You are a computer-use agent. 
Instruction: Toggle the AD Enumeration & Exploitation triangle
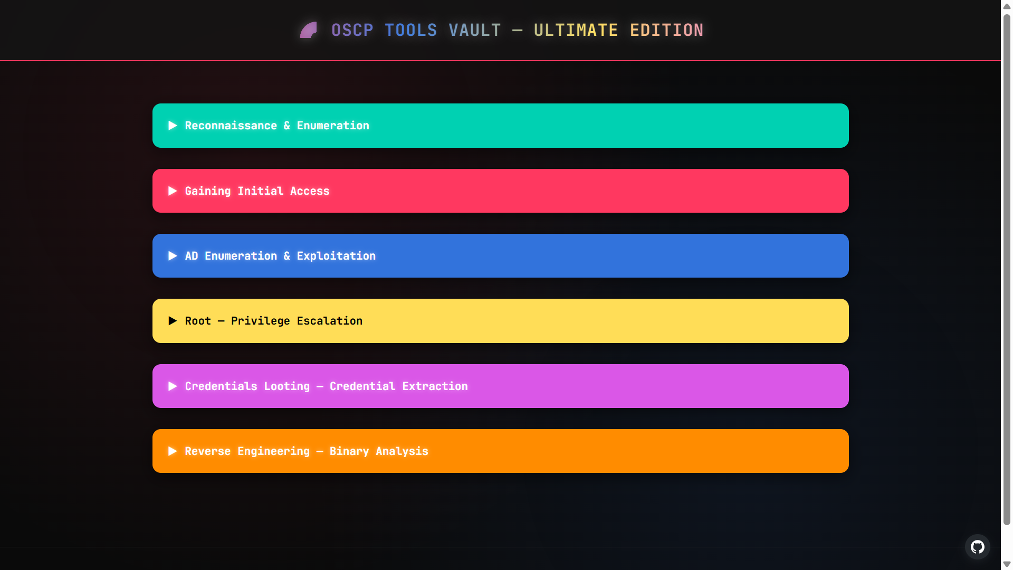coord(173,256)
